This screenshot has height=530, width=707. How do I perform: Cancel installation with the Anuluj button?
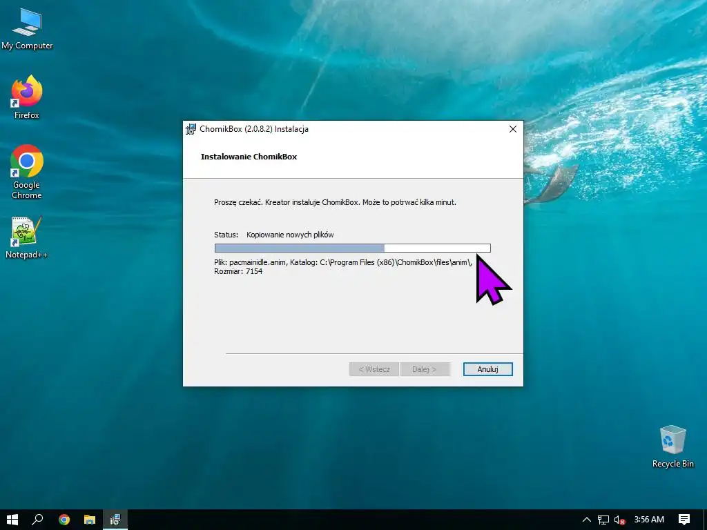click(x=488, y=369)
